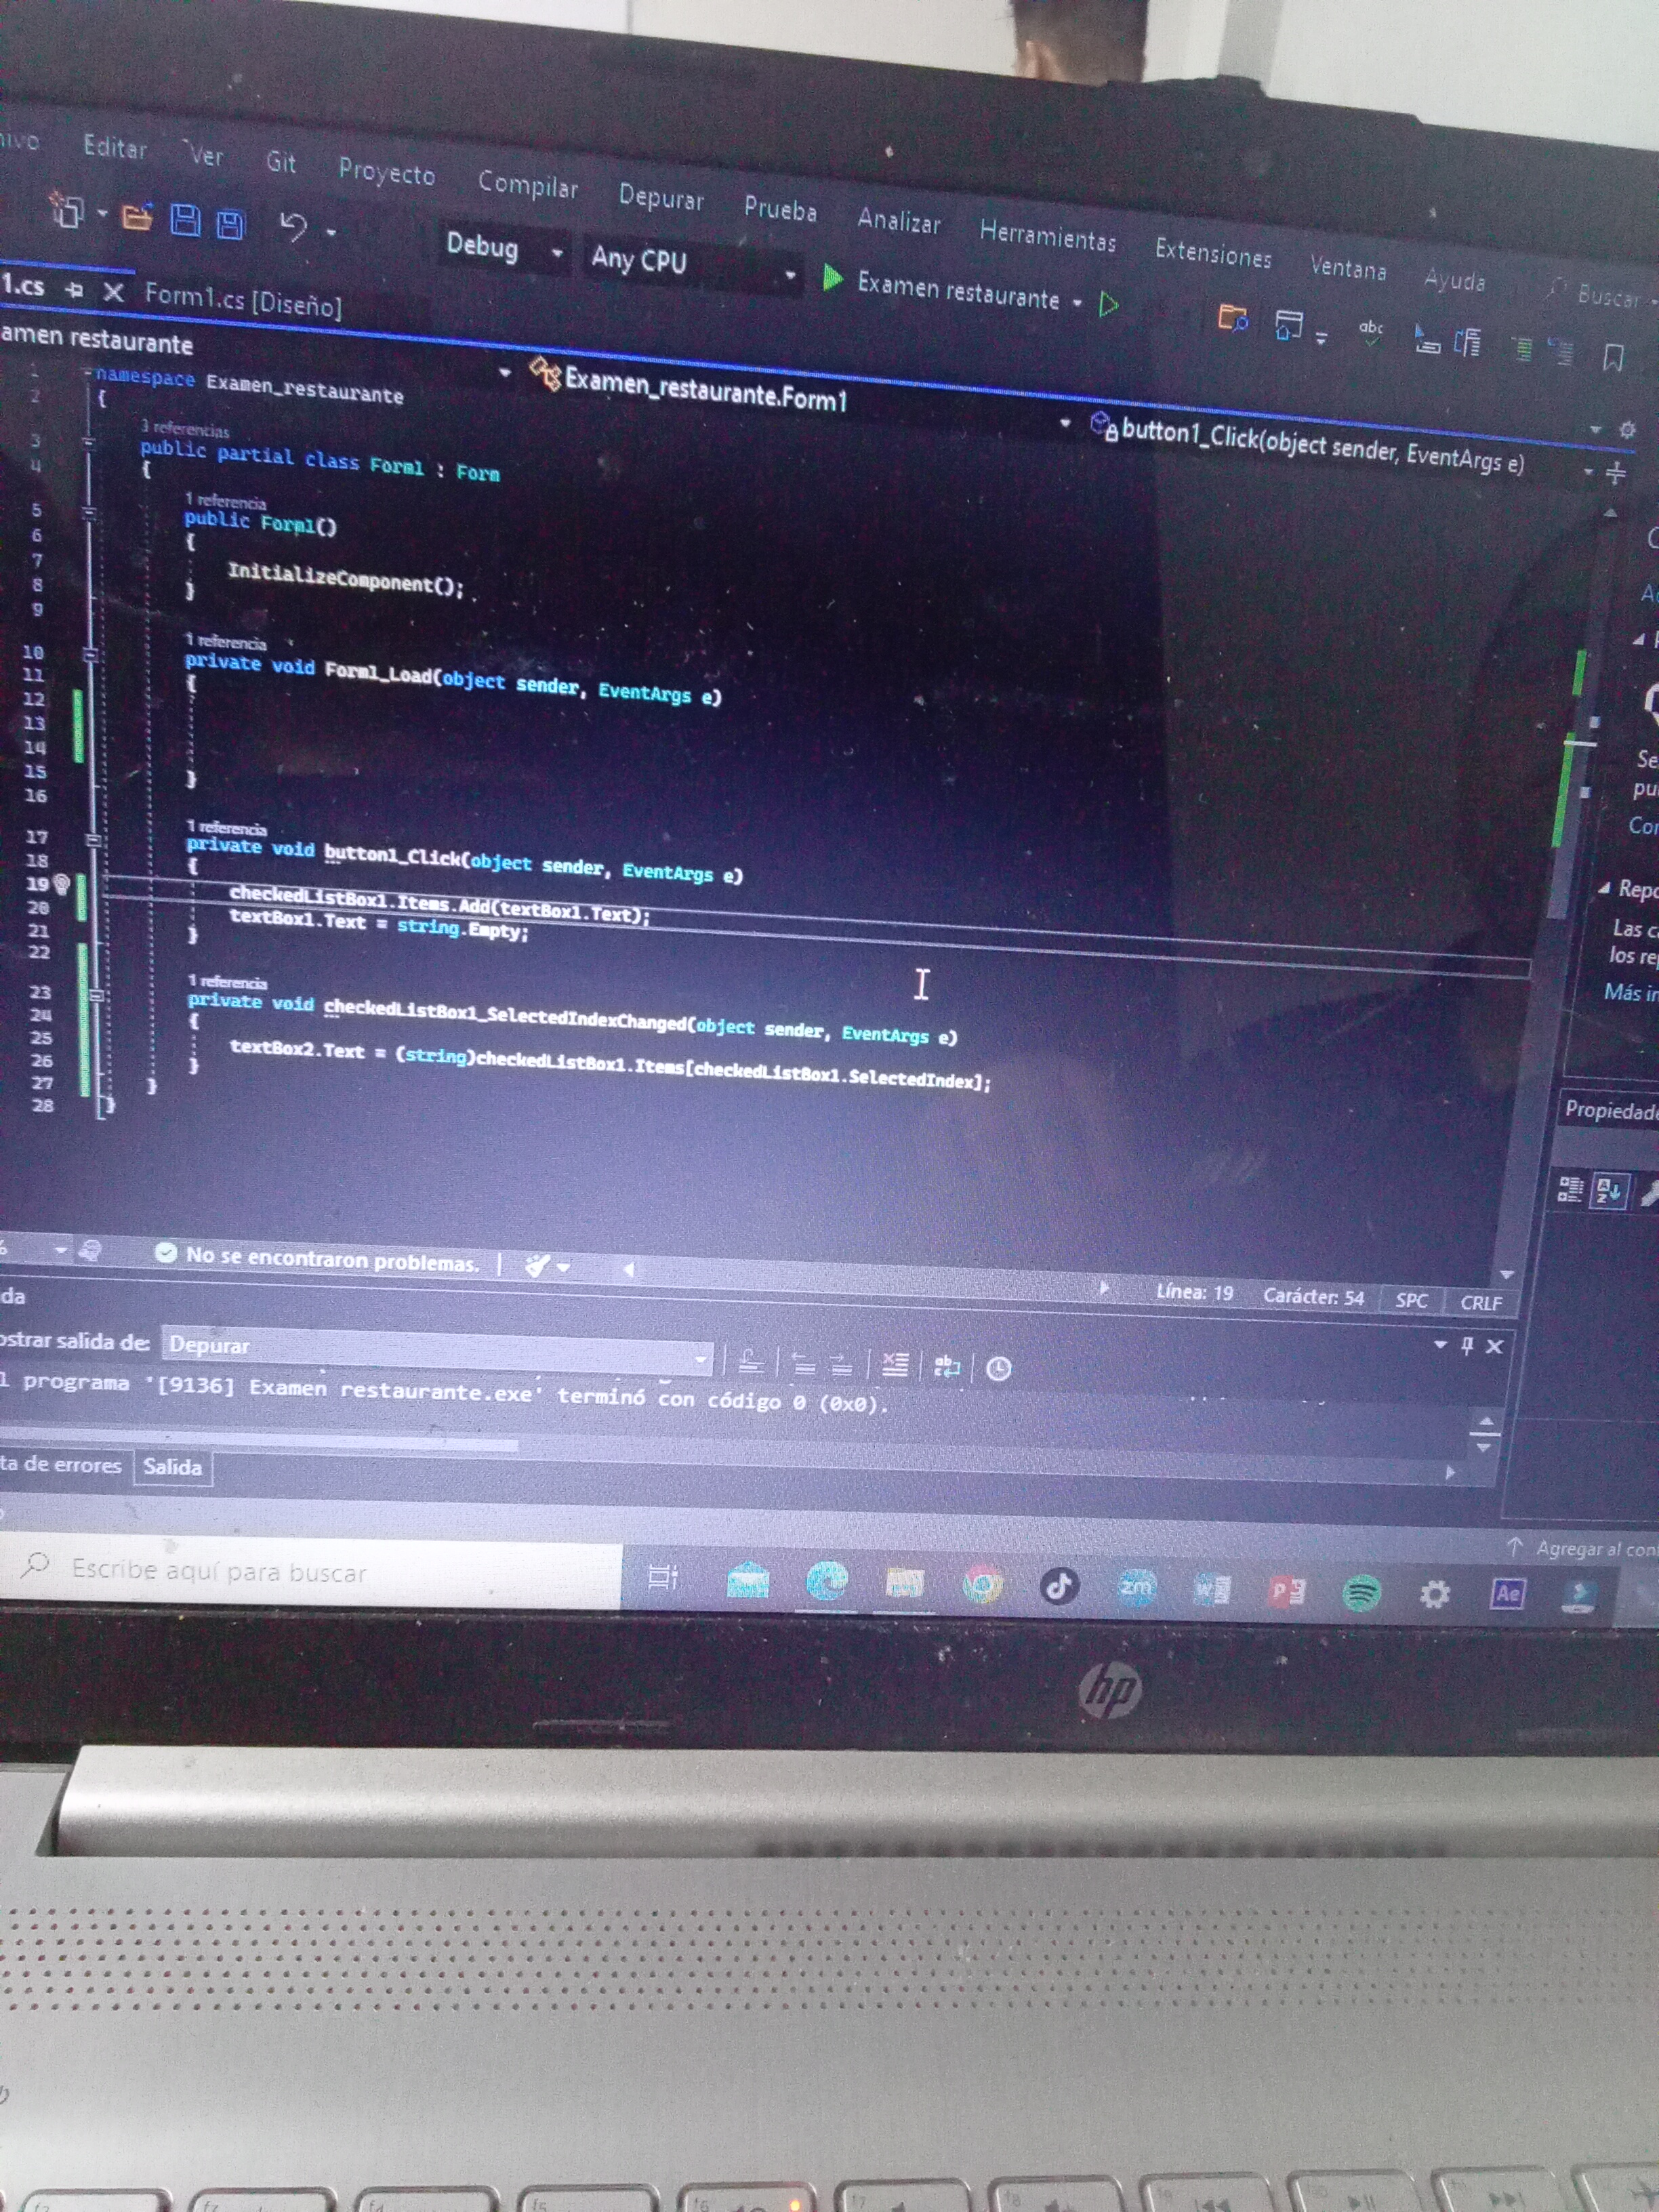Click the Undo arrow icon
This screenshot has height=2212, width=1659.
coord(292,227)
